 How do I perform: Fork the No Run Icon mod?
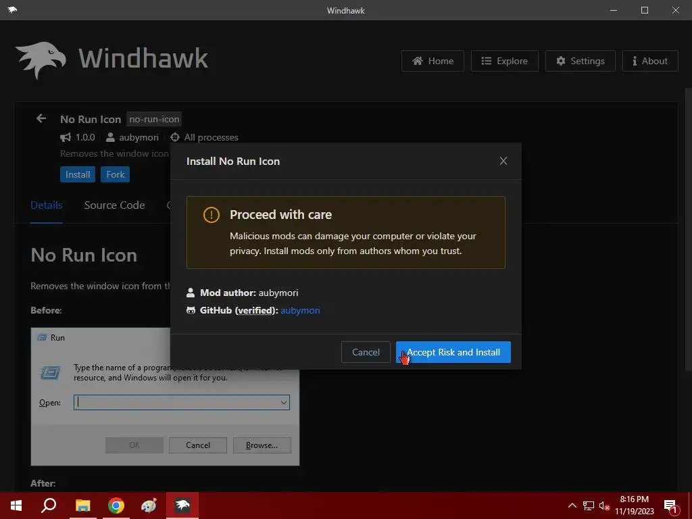(x=115, y=174)
